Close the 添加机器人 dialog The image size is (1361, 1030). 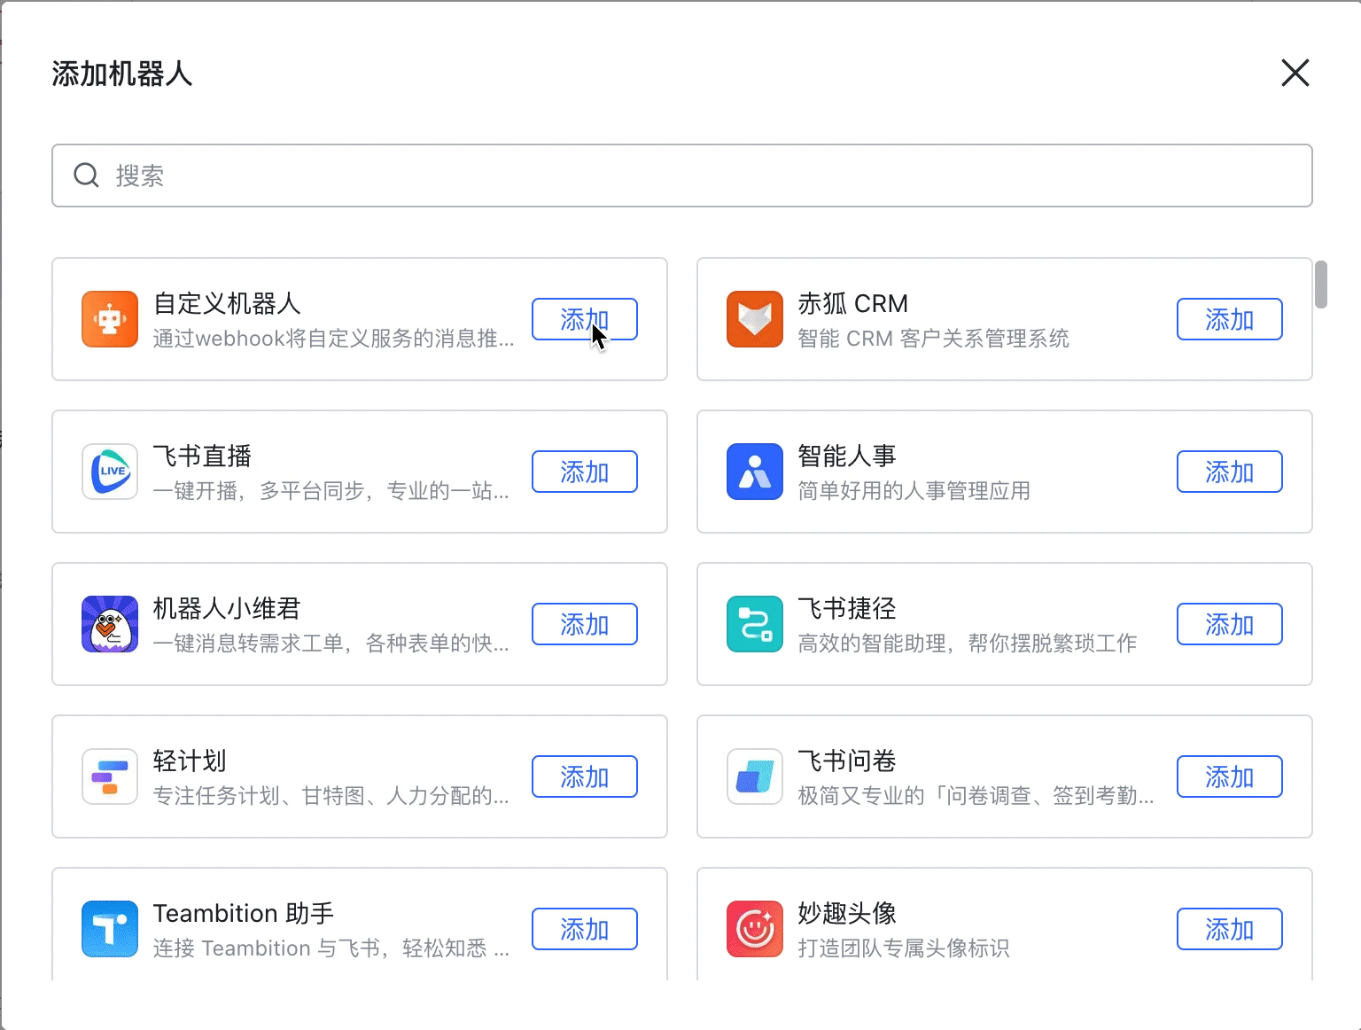[1295, 74]
